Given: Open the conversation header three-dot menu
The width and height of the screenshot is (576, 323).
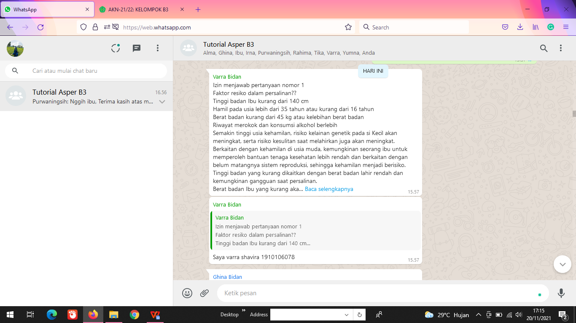Looking at the screenshot, I should pyautogui.click(x=561, y=48).
